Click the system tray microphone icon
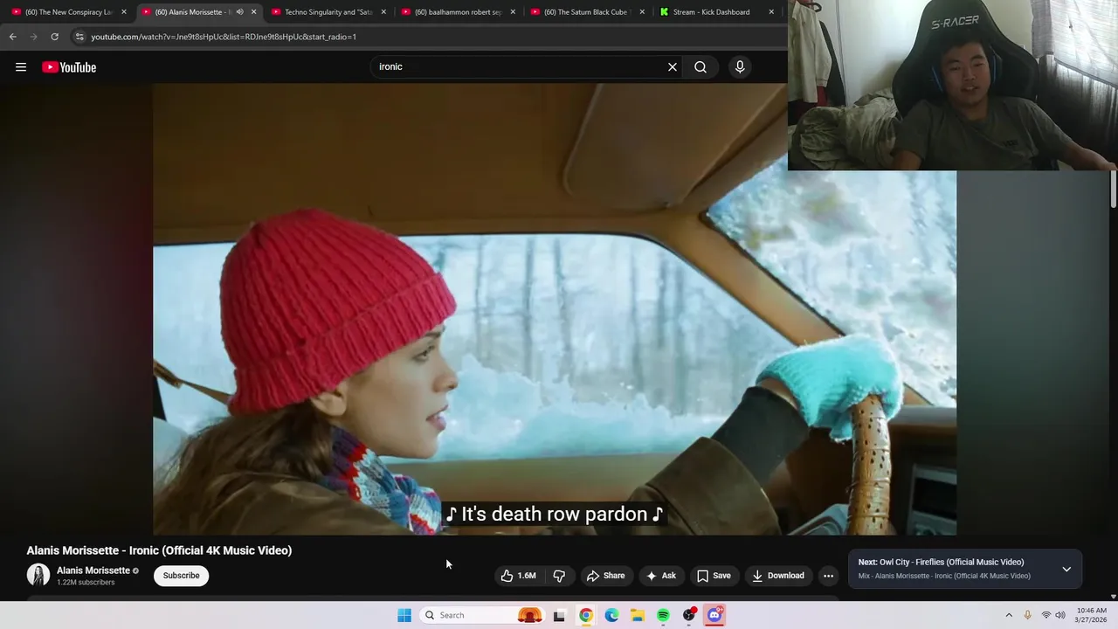 [1027, 615]
